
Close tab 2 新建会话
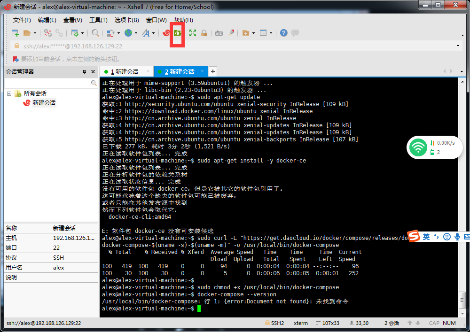click(x=202, y=71)
